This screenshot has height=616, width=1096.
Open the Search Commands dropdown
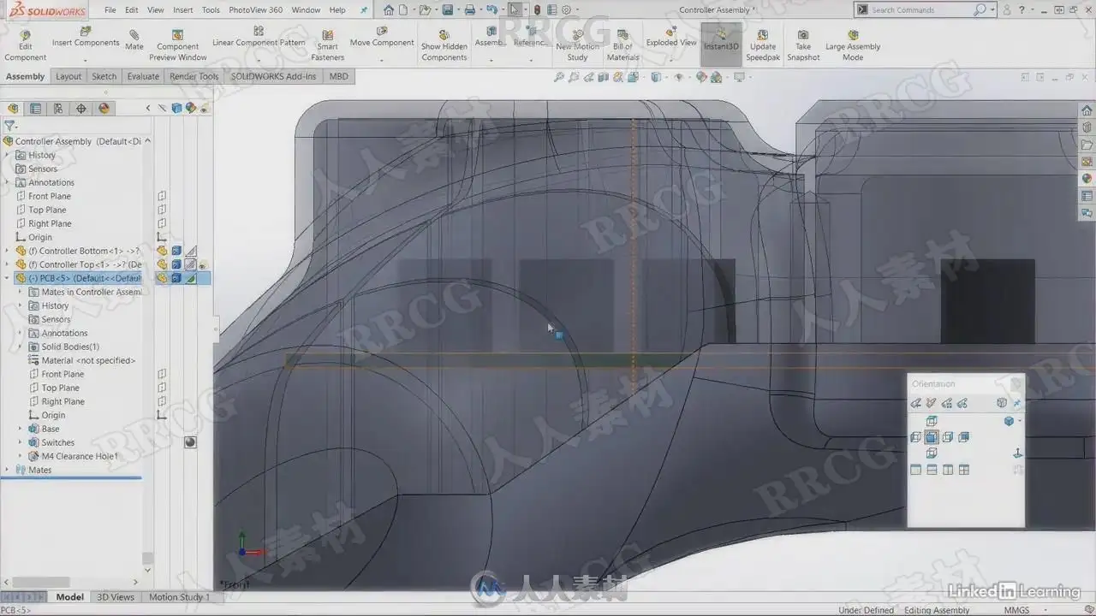tap(992, 10)
